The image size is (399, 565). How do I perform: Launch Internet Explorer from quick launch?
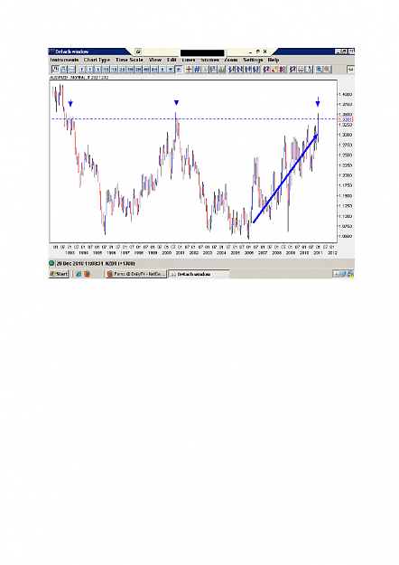coord(79,274)
